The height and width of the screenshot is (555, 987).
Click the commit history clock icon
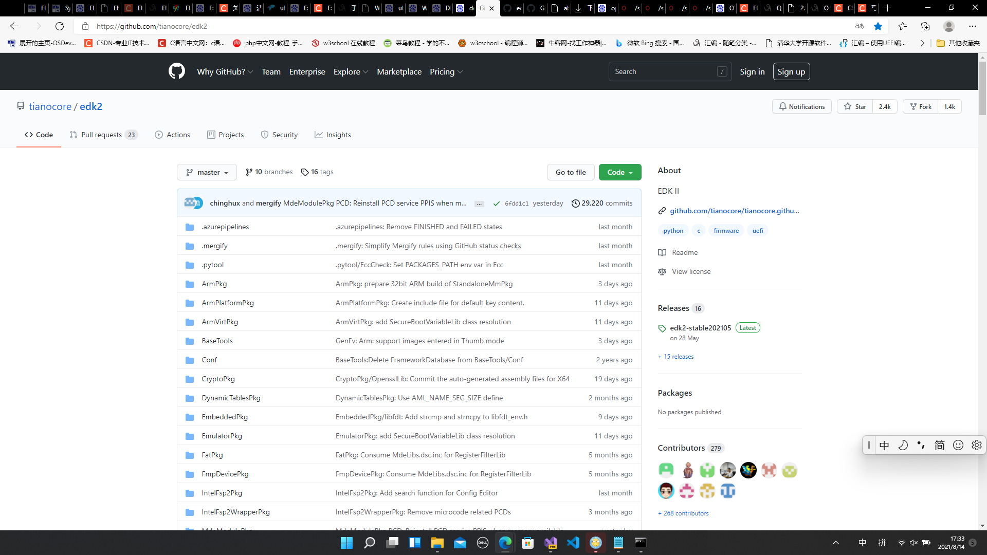click(575, 203)
